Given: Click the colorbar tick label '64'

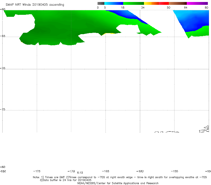Looking at the screenshot, I should [x=186, y=7].
